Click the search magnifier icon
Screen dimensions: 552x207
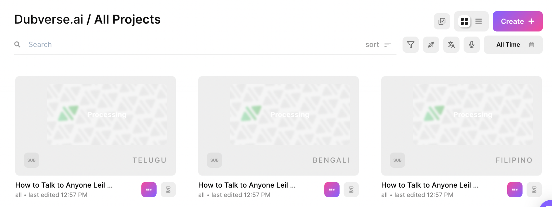click(x=18, y=45)
